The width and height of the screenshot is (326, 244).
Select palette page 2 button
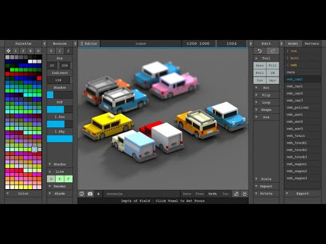pos(23,51)
